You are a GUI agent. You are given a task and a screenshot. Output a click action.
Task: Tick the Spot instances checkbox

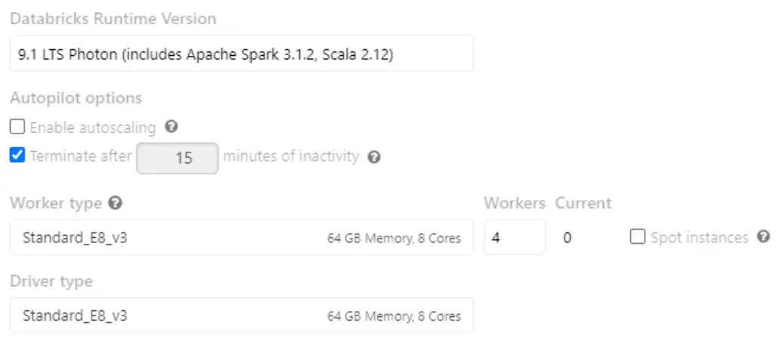(x=638, y=237)
